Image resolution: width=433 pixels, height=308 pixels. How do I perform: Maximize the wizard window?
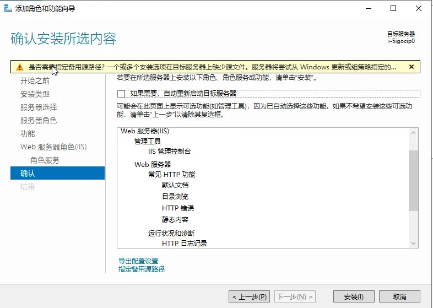pos(393,8)
